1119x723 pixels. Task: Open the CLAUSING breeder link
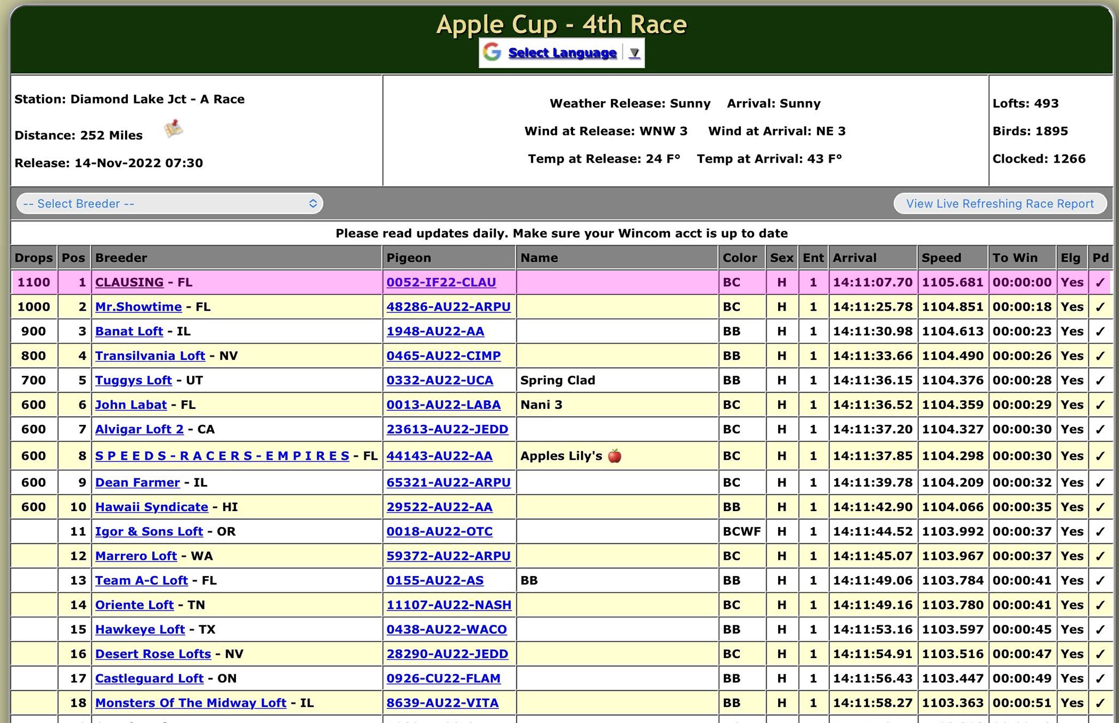pyautogui.click(x=129, y=282)
